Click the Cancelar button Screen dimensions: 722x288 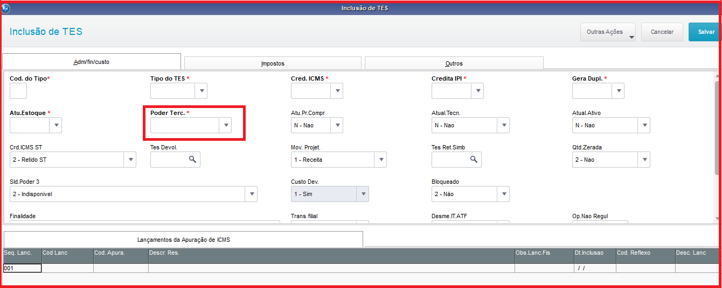662,32
